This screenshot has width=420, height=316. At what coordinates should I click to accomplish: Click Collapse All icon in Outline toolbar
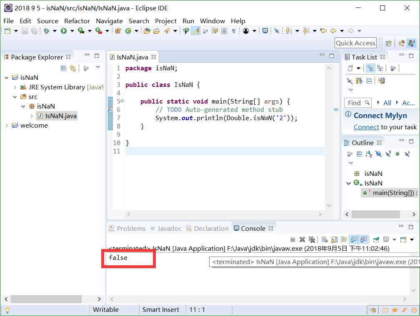[x=360, y=154]
